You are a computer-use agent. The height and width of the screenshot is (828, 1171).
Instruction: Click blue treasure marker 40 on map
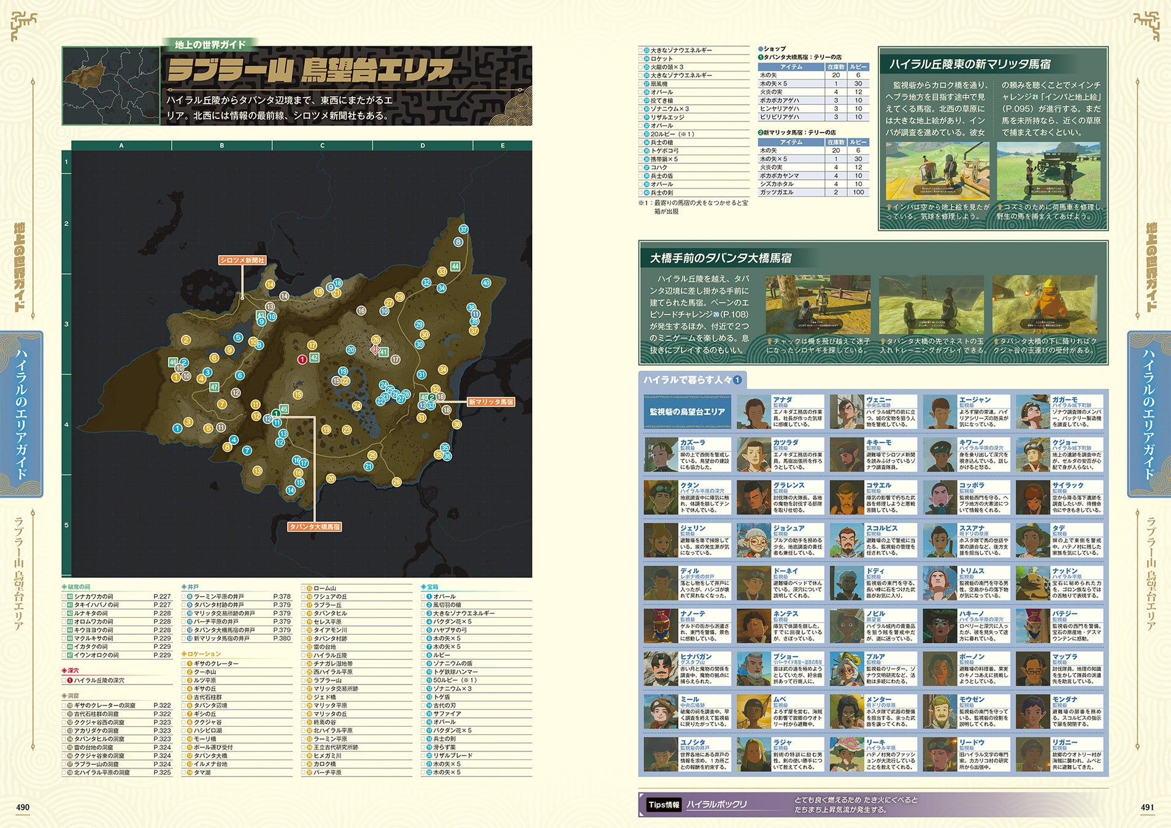(x=486, y=283)
